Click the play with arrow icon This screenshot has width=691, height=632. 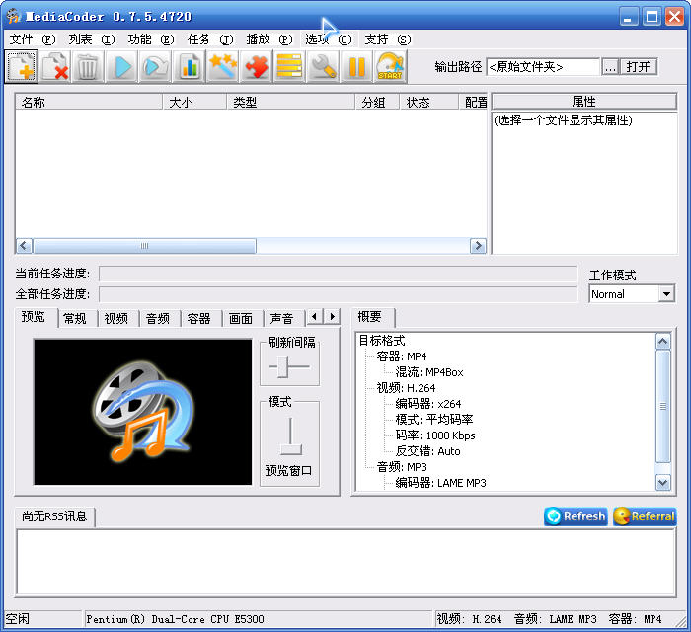tap(156, 67)
